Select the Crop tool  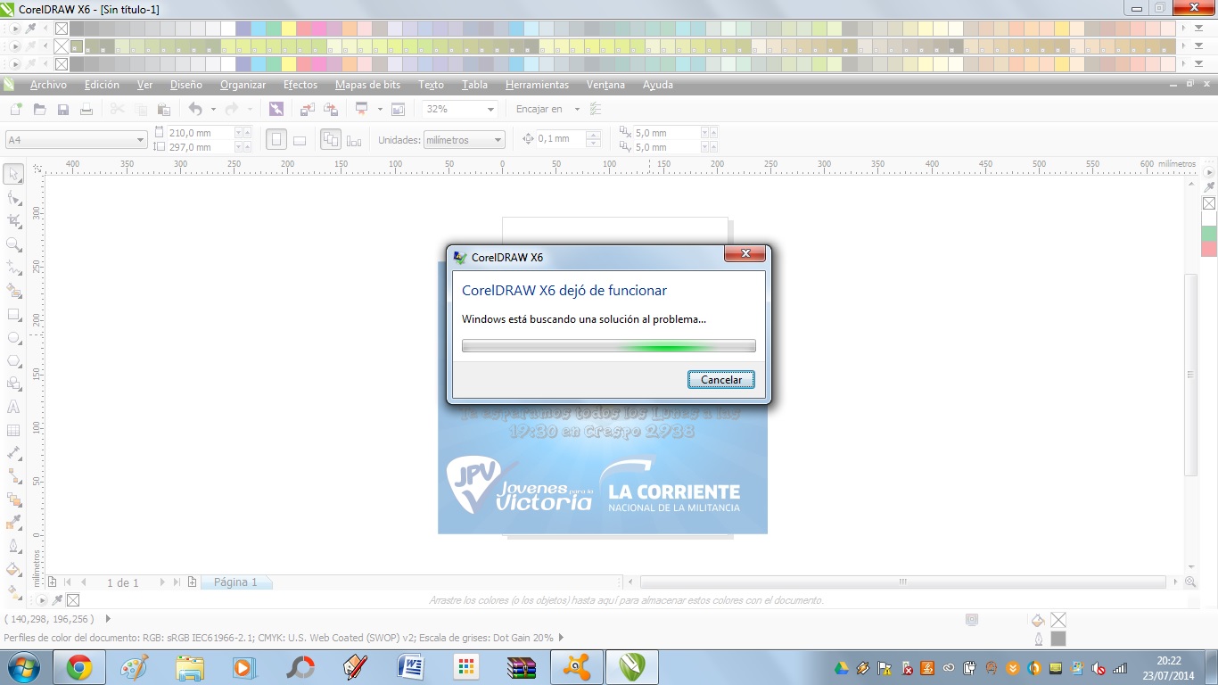pos(13,220)
